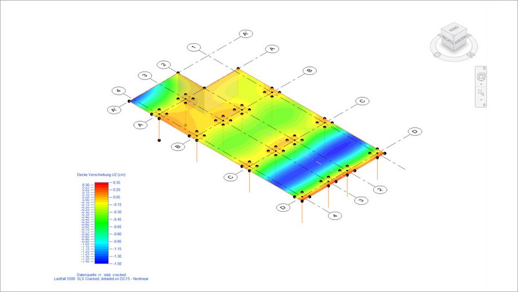Click legend value -0.15
Image resolution: width=518 pixels, height=292 pixels.
point(117,205)
